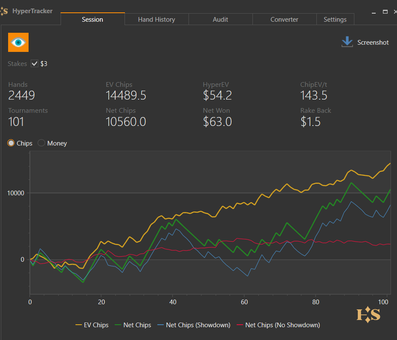Screen dimensions: 397x340
Task: Click the 60 x-axis tick label
Action: point(244,302)
